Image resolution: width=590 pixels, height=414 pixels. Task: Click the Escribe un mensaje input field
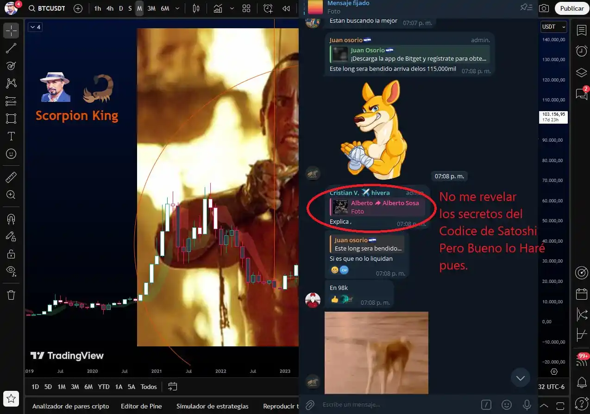coord(398,405)
